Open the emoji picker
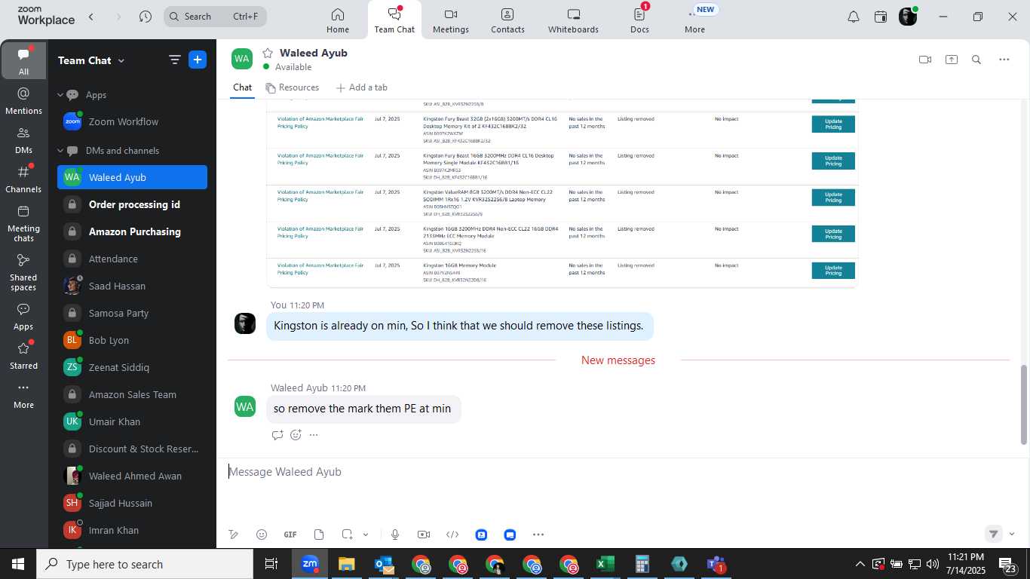Viewport: 1030px width, 579px height. point(262,535)
